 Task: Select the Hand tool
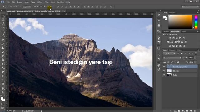[x=3, y=88]
